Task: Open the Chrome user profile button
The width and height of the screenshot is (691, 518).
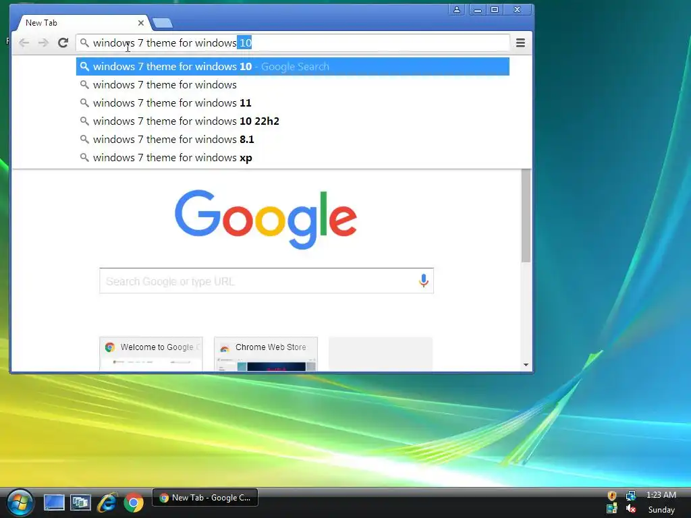Action: (x=457, y=9)
